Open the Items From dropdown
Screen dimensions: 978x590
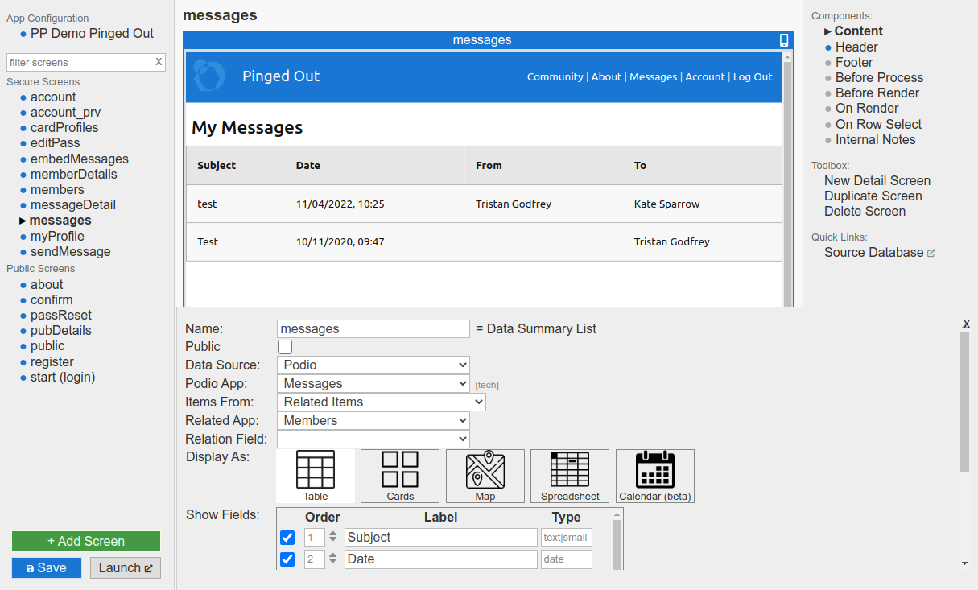pos(382,402)
